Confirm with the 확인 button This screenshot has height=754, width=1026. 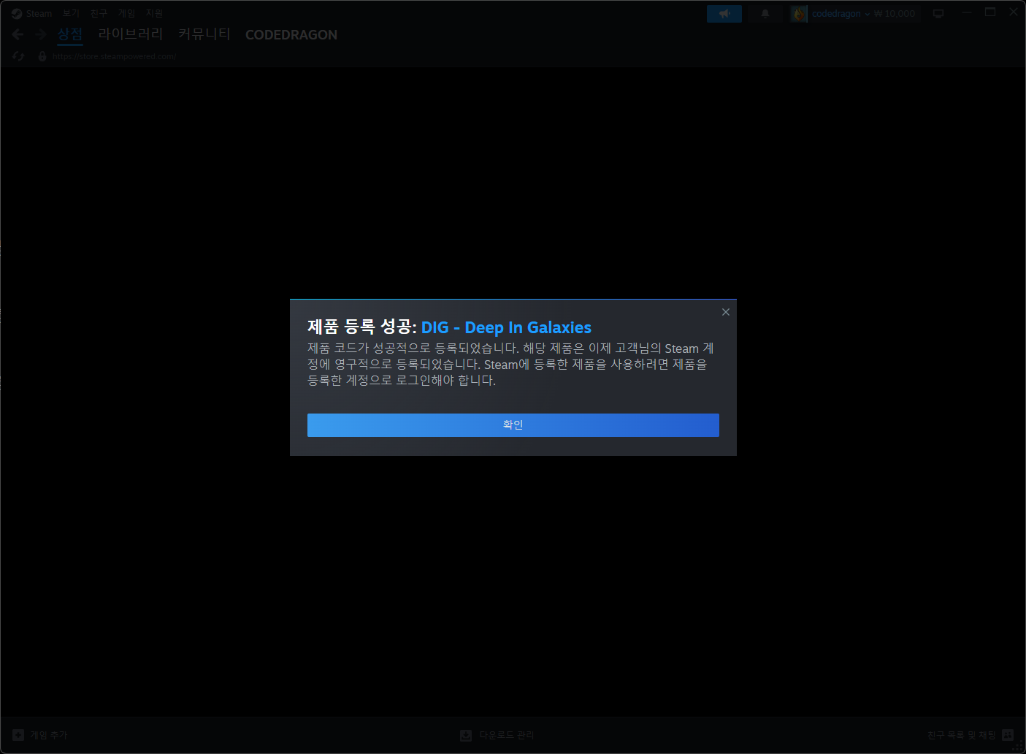(x=513, y=425)
